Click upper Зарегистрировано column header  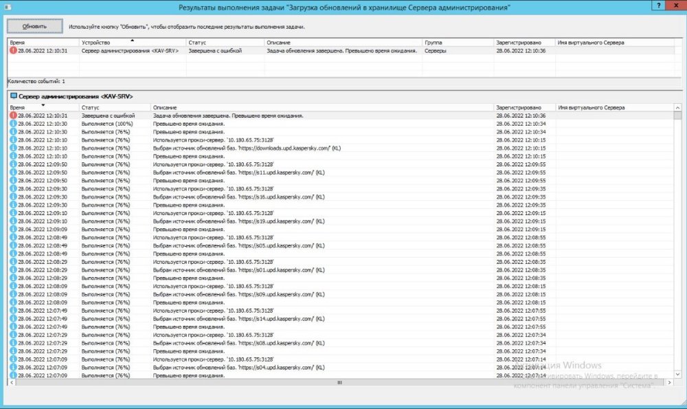click(x=524, y=43)
